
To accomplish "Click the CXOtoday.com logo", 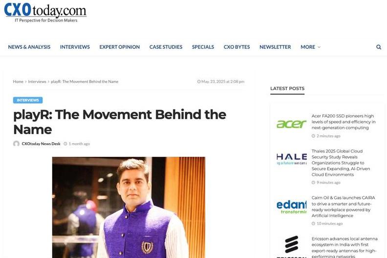I will [x=45, y=13].
